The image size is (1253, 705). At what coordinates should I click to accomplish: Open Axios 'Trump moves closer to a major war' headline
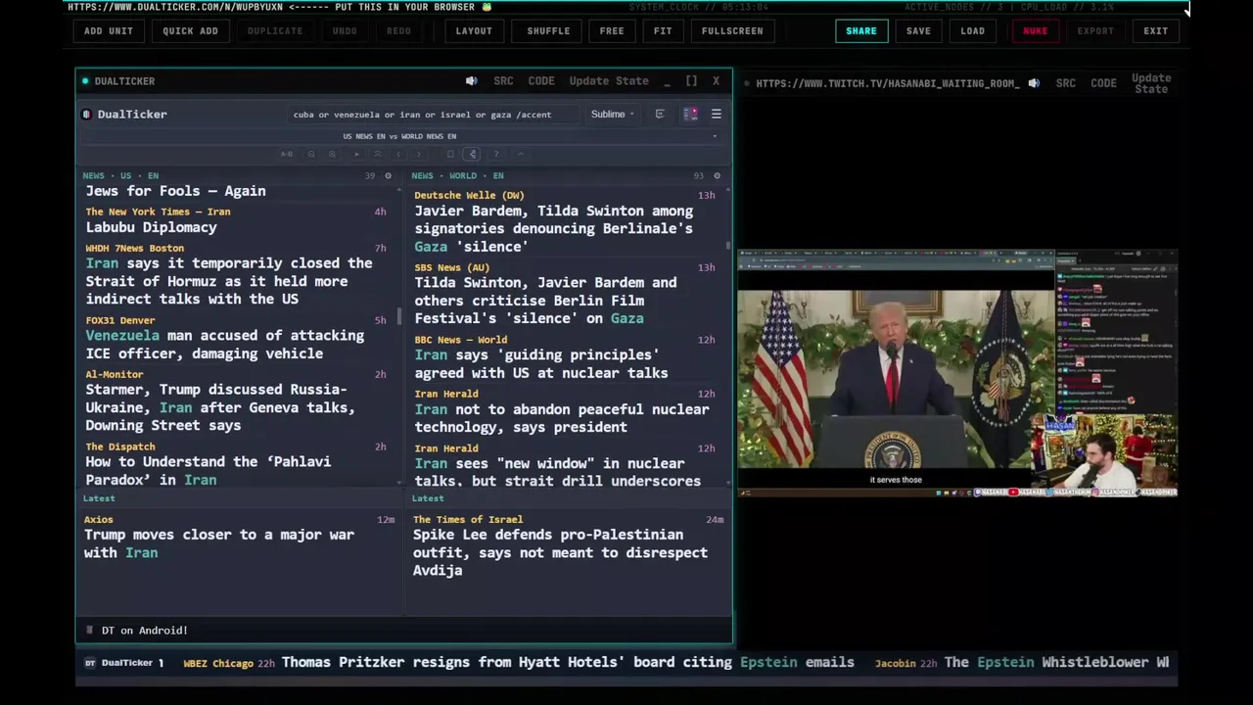(219, 543)
